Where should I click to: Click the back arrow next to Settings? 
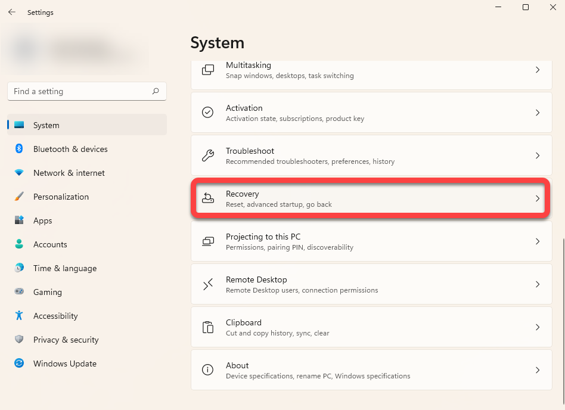tap(12, 12)
